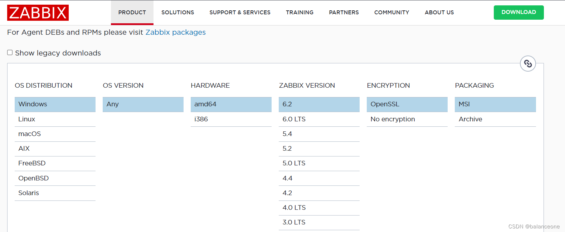The width and height of the screenshot is (565, 232).
Task: Open the Training menu
Action: 299,13
